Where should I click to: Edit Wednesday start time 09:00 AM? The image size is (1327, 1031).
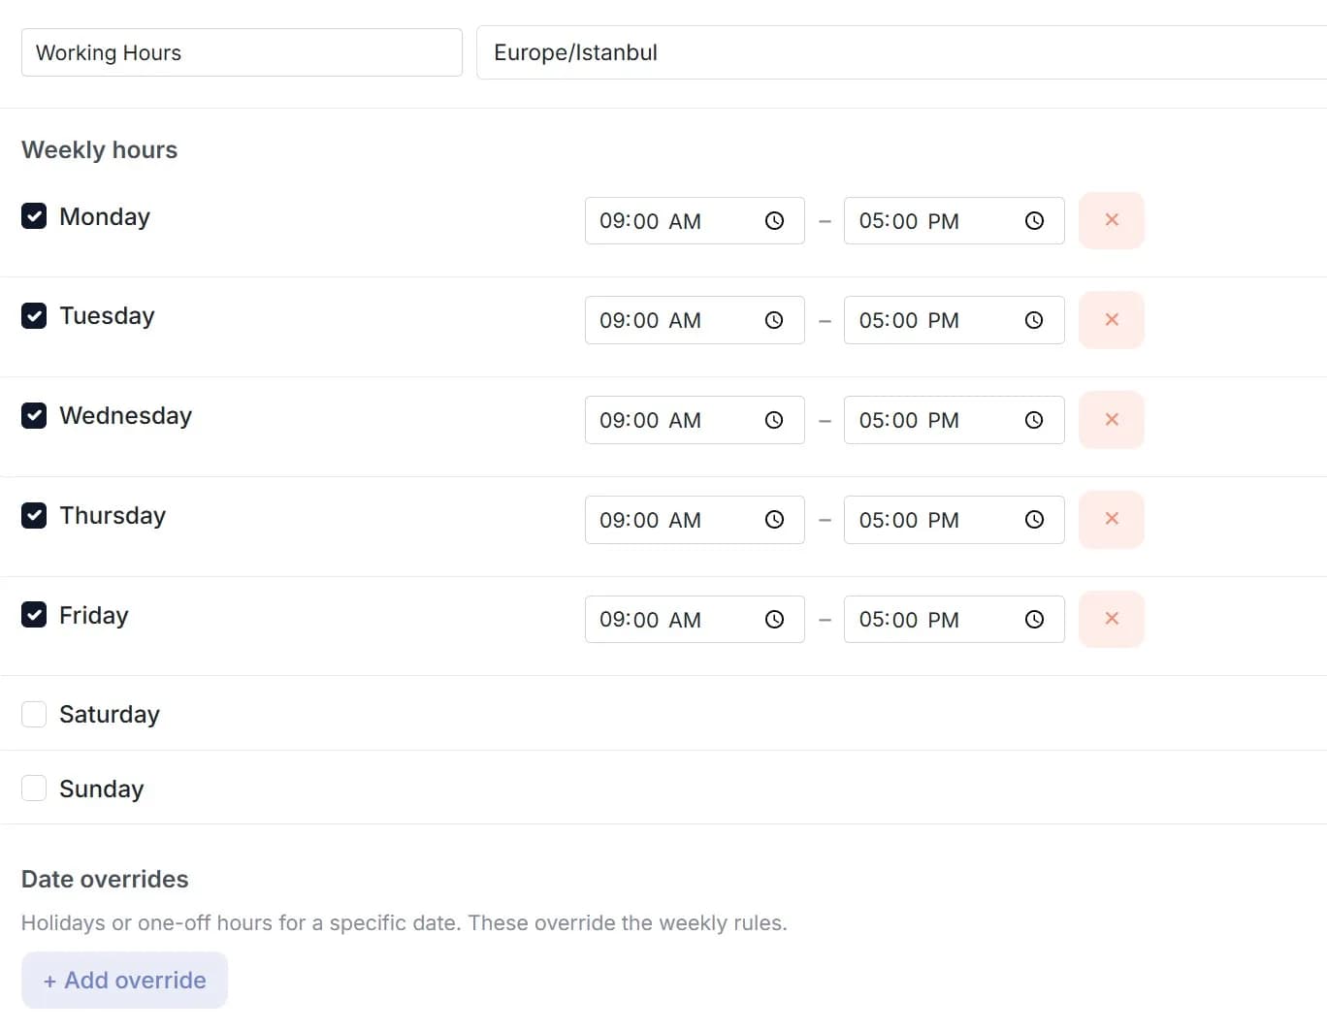pyautogui.click(x=695, y=420)
